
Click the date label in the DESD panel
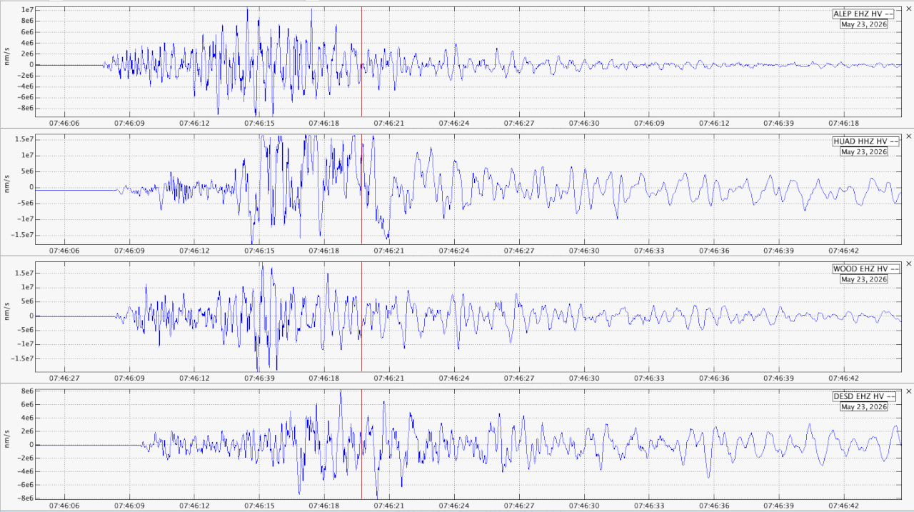point(864,406)
